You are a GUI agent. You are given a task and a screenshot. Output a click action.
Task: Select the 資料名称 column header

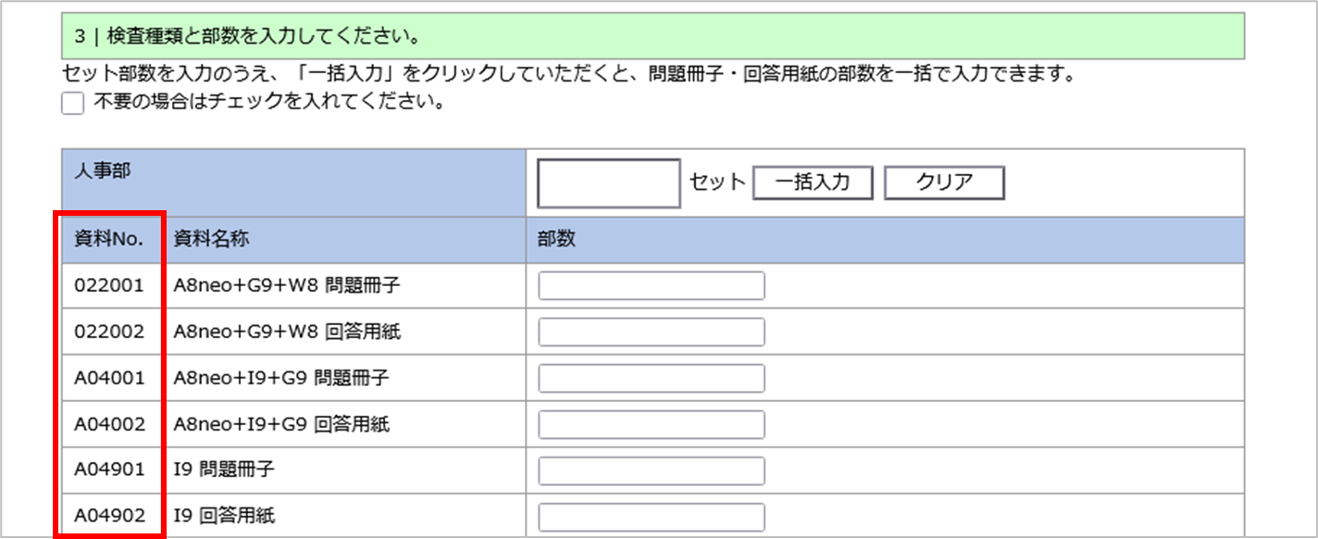212,240
